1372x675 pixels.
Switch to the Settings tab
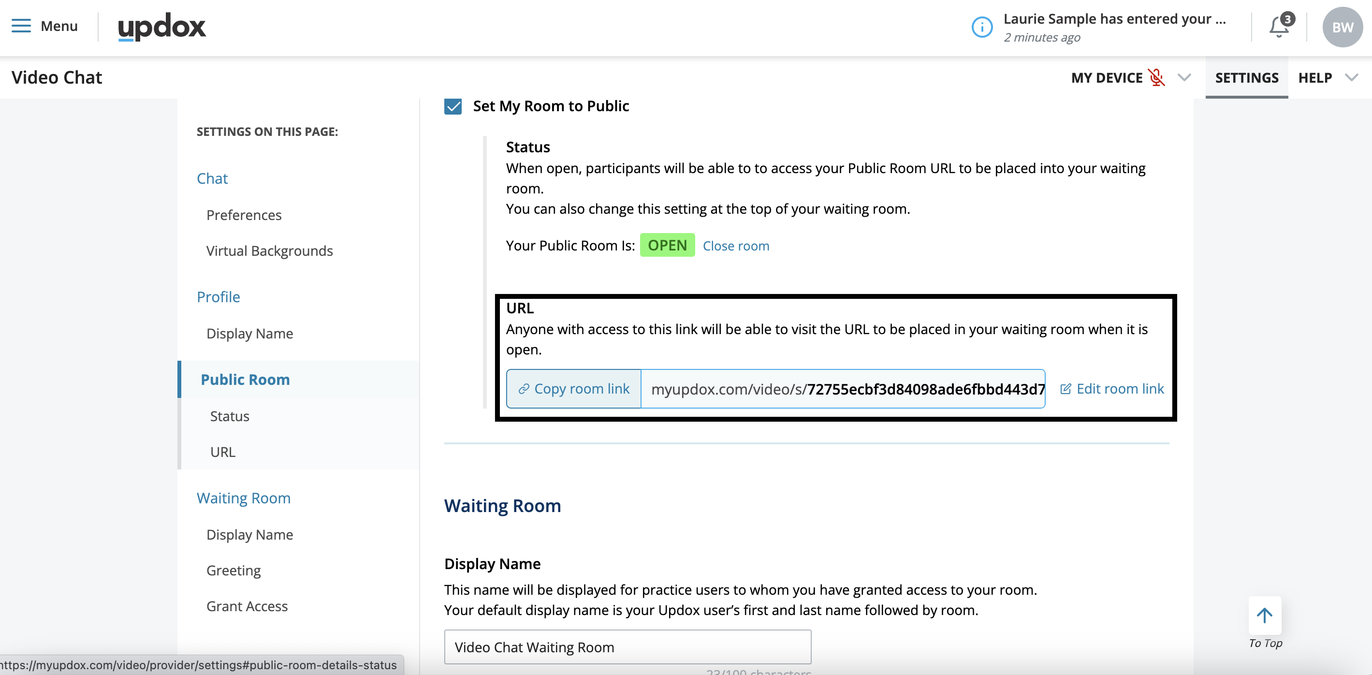click(1246, 78)
